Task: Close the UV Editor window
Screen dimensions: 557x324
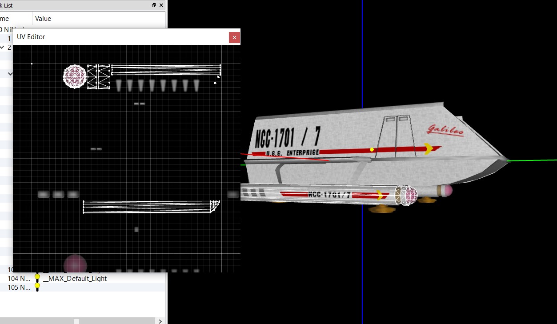Action: (x=234, y=37)
